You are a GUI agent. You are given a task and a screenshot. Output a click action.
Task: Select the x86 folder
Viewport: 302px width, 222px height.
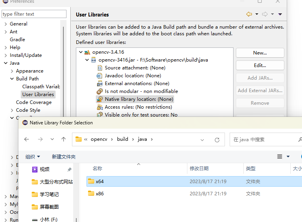pos(194,194)
